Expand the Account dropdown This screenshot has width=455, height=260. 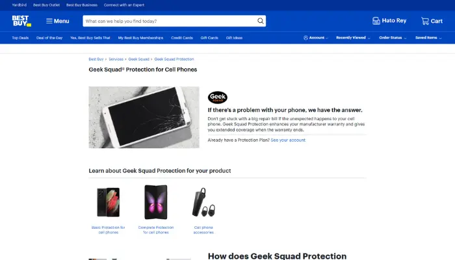point(316,38)
